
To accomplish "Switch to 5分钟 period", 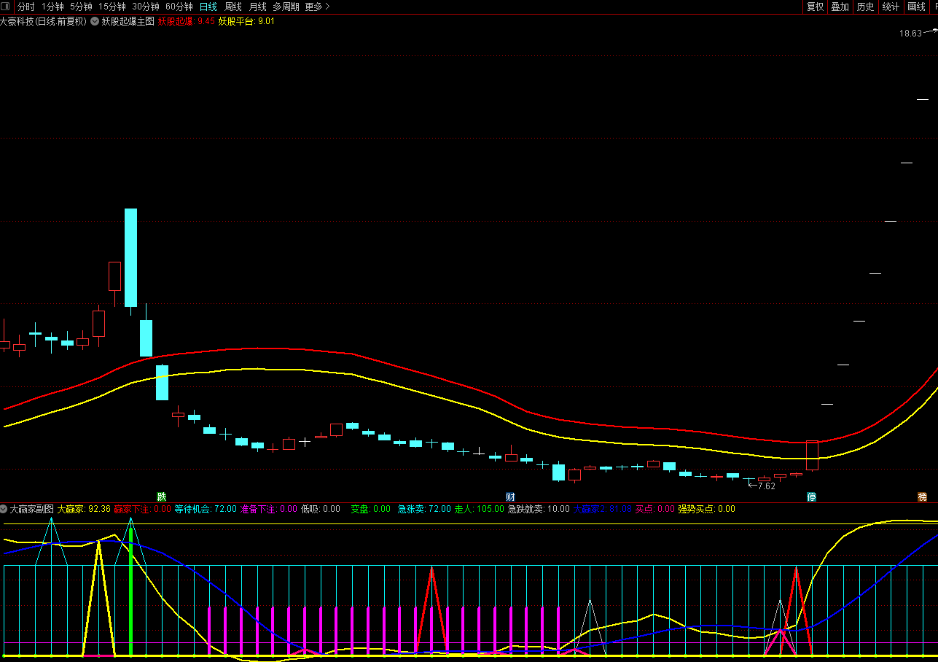I will point(81,7).
